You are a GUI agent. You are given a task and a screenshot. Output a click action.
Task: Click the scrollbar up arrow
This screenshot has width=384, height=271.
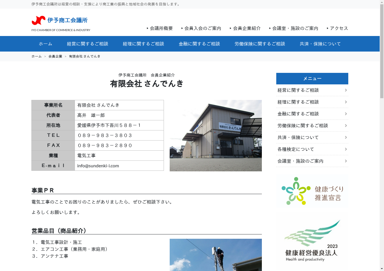pyautogui.click(x=382, y=2)
